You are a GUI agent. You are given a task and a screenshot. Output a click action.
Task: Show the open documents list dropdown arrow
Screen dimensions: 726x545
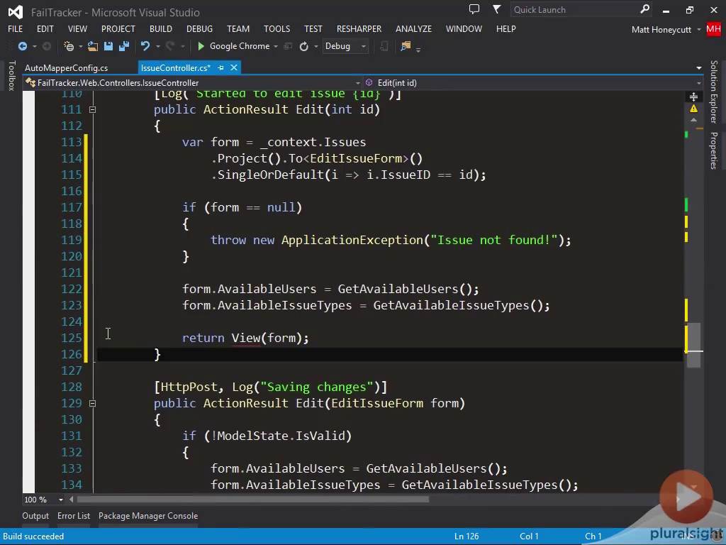click(x=698, y=68)
